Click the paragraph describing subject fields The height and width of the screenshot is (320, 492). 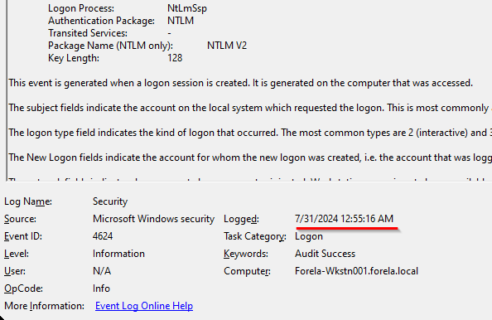point(250,108)
